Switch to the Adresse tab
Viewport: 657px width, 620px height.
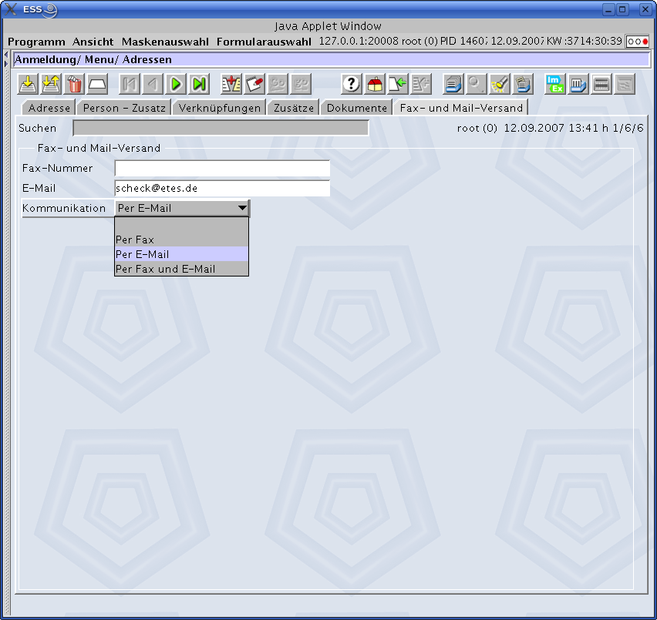49,108
